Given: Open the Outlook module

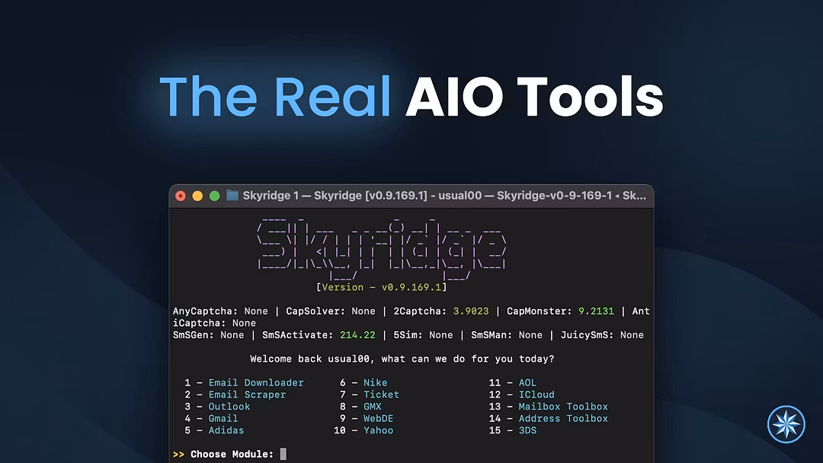Looking at the screenshot, I should (229, 407).
